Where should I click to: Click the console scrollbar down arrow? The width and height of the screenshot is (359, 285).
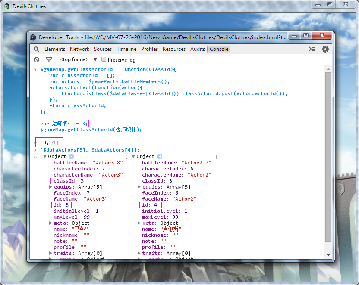coord(328,255)
